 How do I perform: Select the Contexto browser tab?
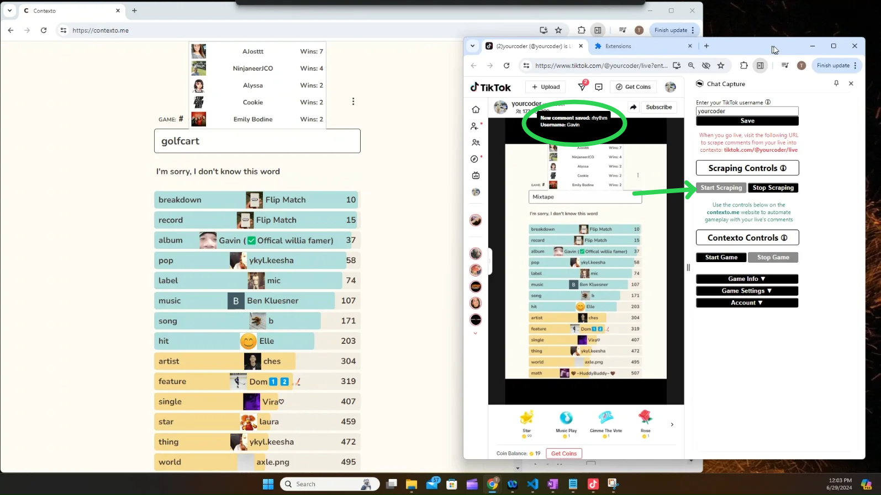pyautogui.click(x=72, y=10)
